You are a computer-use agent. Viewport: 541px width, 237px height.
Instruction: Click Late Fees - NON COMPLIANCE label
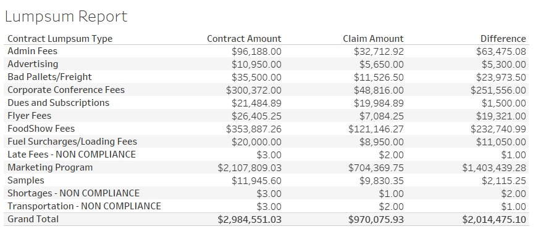[x=72, y=155]
